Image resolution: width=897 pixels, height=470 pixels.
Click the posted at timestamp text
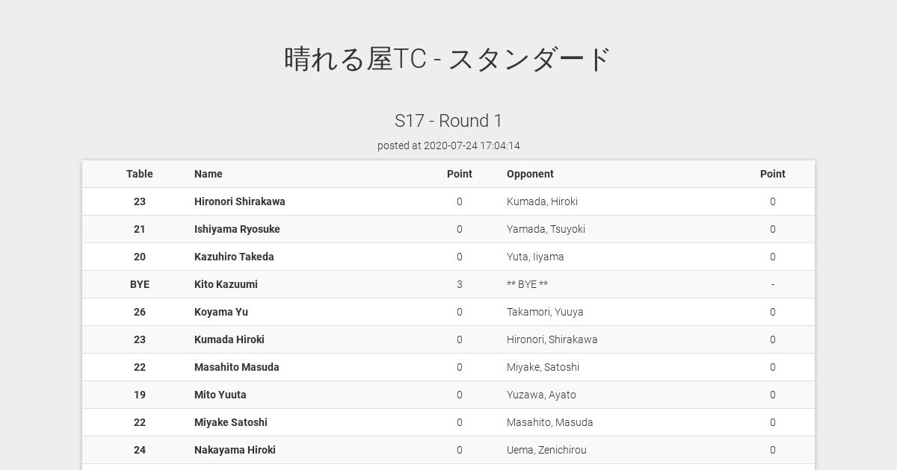click(449, 145)
